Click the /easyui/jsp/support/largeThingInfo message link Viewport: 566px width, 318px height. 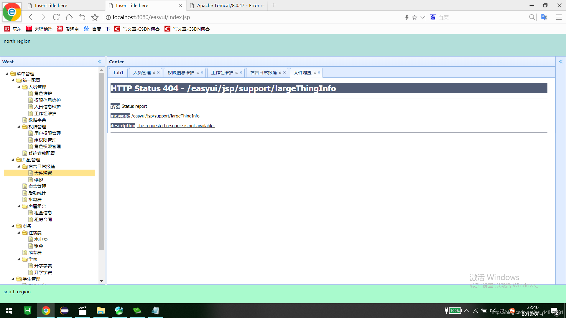click(x=165, y=116)
